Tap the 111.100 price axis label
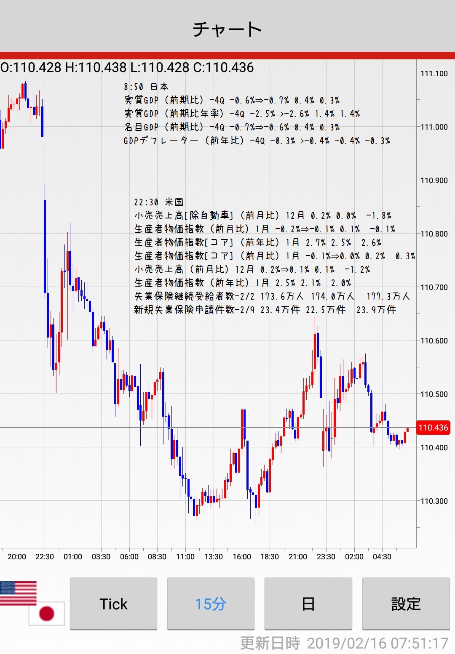455x654 pixels. [434, 74]
